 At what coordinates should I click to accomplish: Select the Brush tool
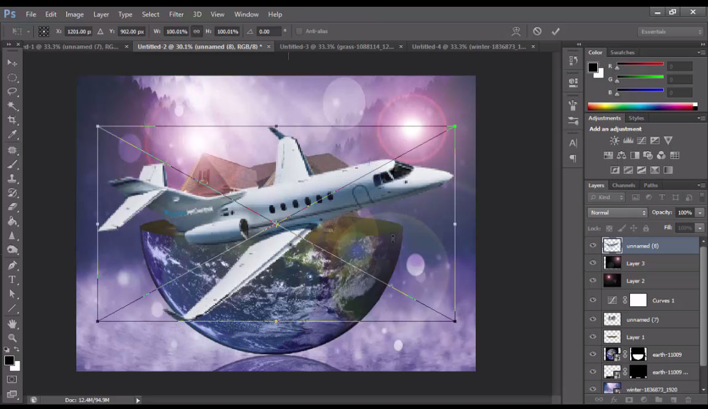(12, 164)
